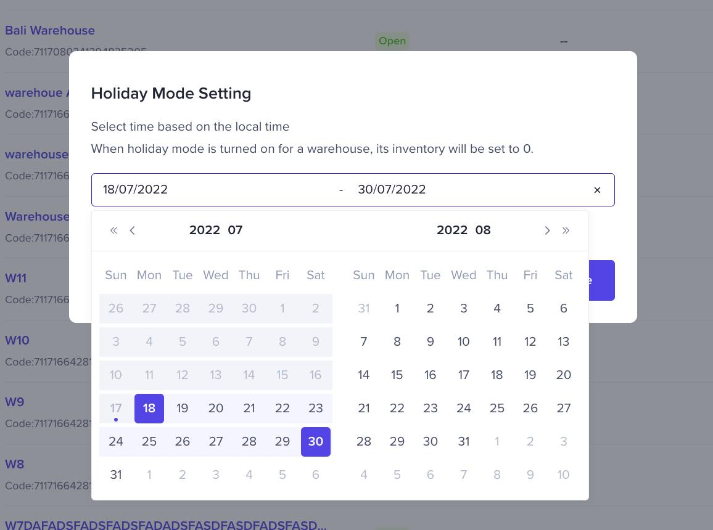Open Bali Warehouse link
This screenshot has height=530, width=713.
(50, 31)
